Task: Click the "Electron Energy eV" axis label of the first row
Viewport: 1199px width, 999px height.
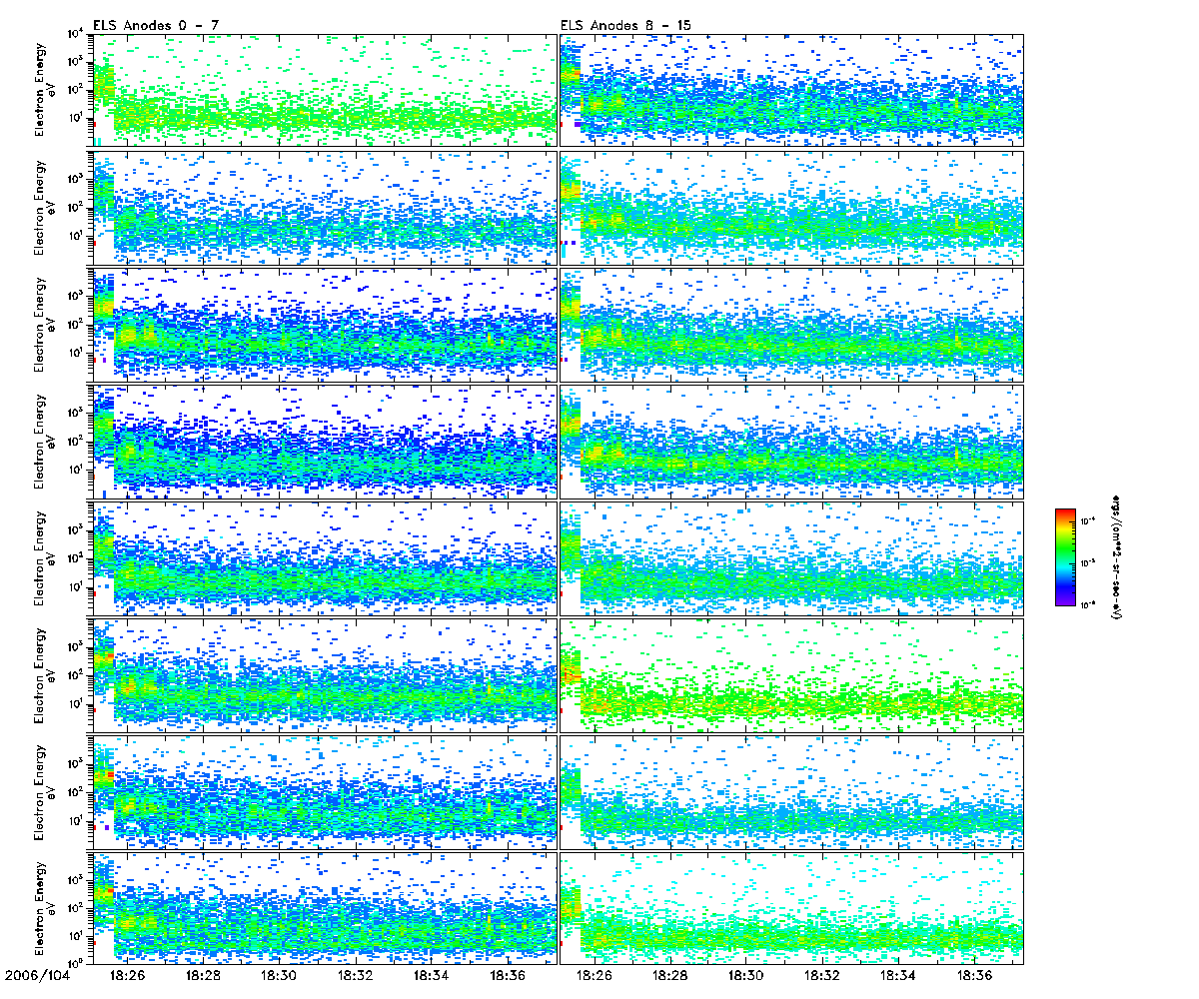Action: pos(46,90)
